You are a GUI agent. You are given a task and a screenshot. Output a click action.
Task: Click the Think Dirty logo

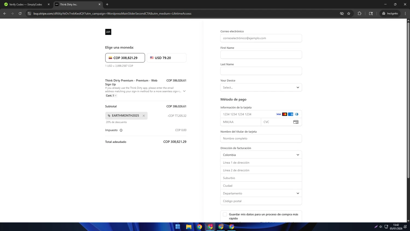[108, 32]
